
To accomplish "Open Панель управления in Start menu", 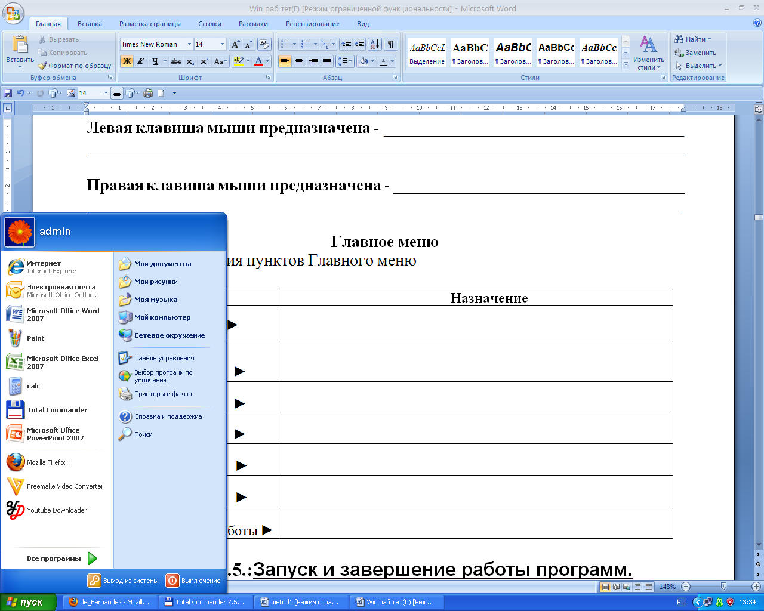I will pos(164,358).
